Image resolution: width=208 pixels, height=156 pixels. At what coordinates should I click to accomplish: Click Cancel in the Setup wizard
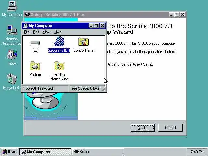(170, 128)
